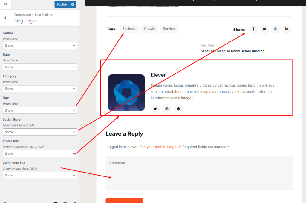Open the Author show/hide dropdown
This screenshot has height=203, width=306.
pyautogui.click(x=40, y=45)
